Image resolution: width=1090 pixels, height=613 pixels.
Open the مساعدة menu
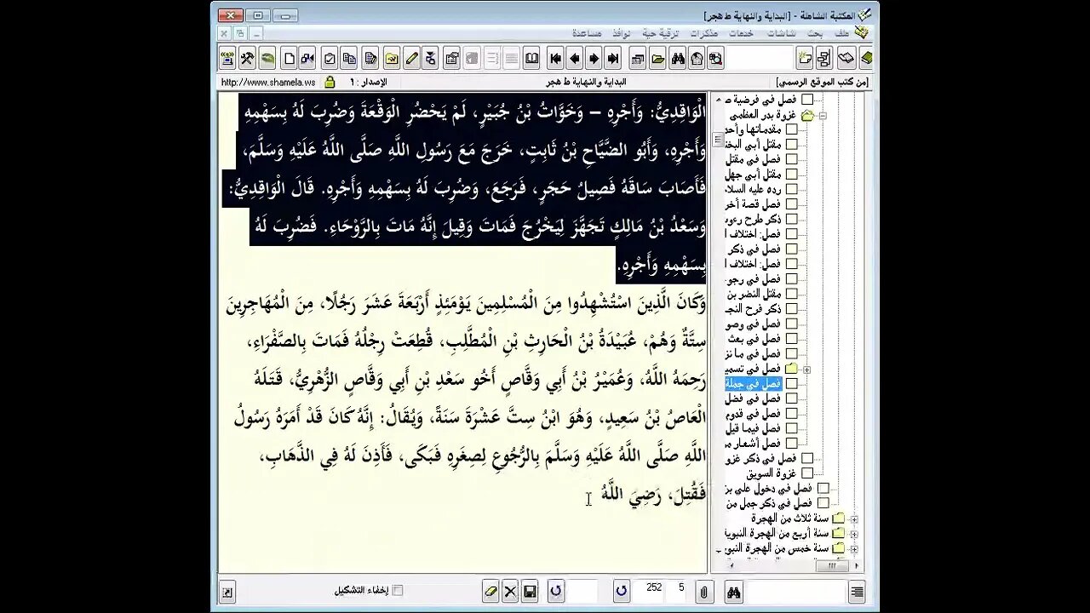coord(587,32)
